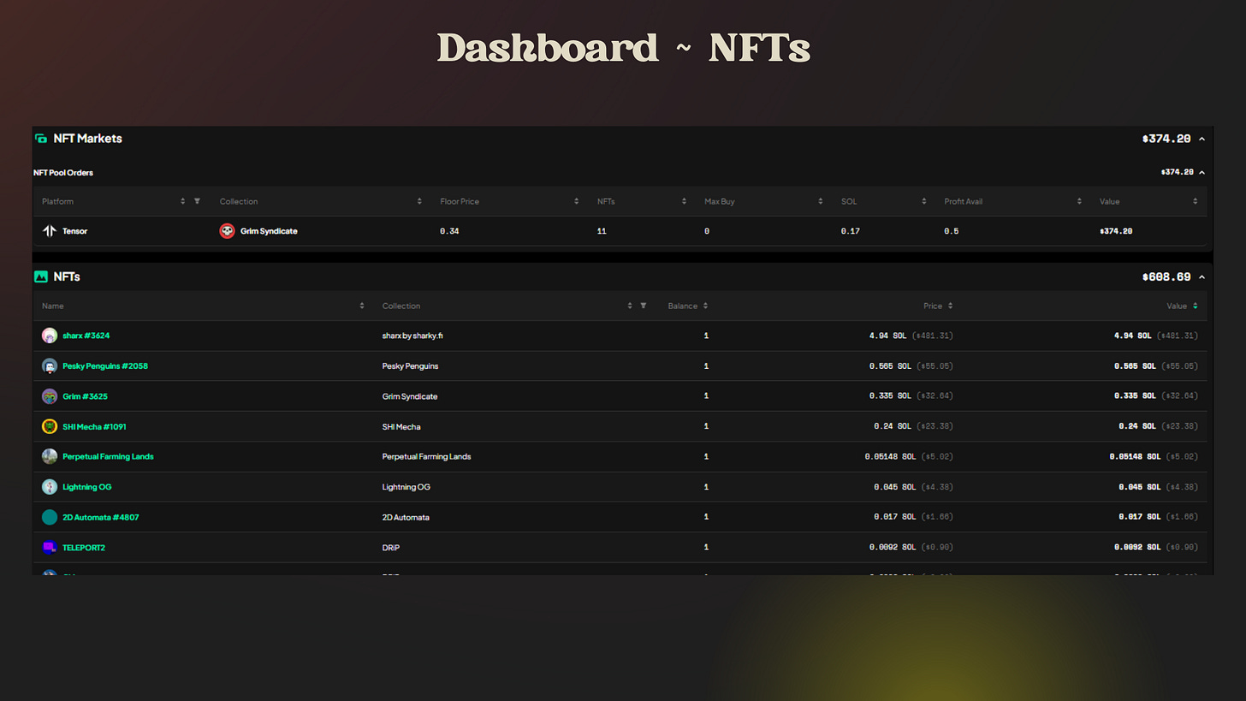Click the TELEPORT2 NFT thumbnail

point(50,547)
